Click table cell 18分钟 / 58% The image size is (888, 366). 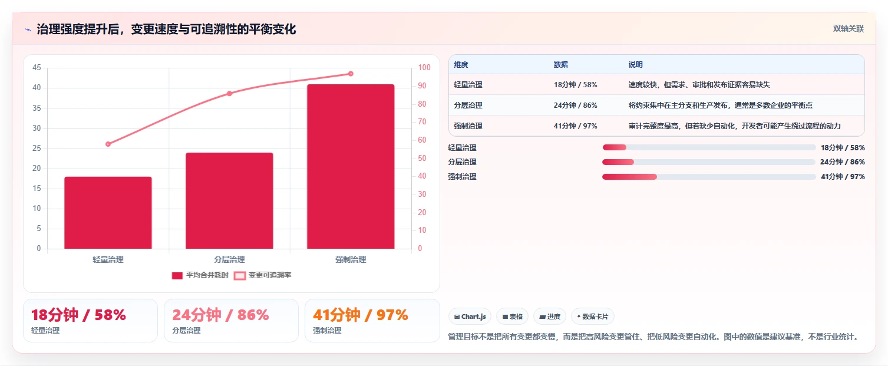coord(576,85)
